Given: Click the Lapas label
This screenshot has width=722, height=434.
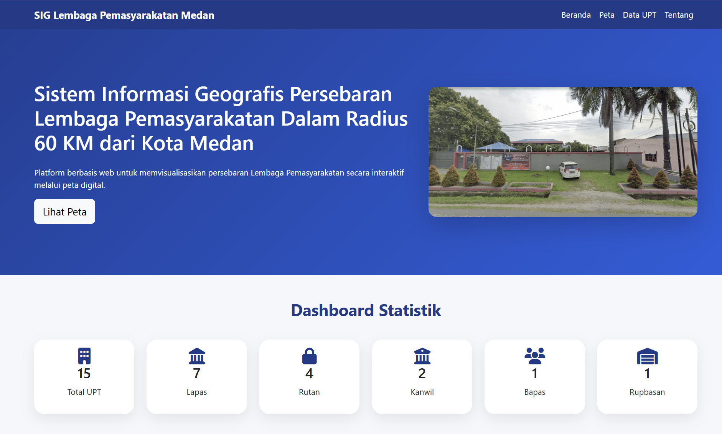Looking at the screenshot, I should [197, 392].
